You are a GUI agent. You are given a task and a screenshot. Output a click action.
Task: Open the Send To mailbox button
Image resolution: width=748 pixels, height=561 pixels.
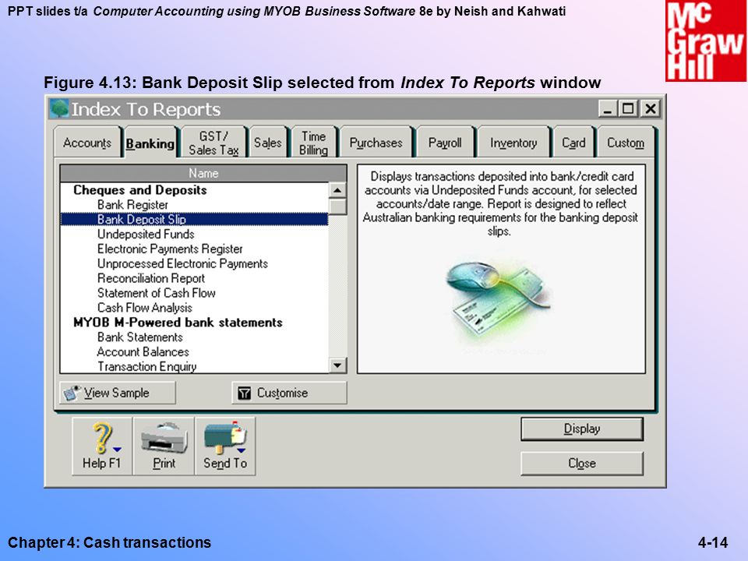[225, 446]
